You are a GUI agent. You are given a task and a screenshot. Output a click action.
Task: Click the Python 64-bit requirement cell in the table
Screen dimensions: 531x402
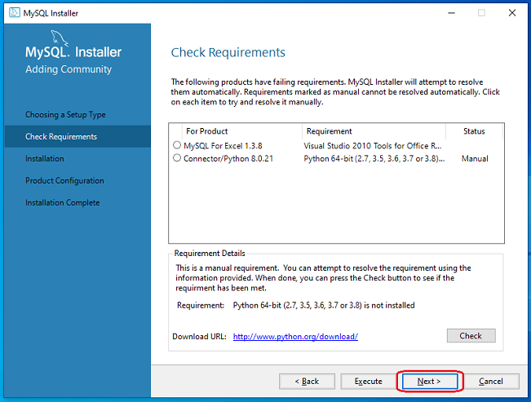374,159
